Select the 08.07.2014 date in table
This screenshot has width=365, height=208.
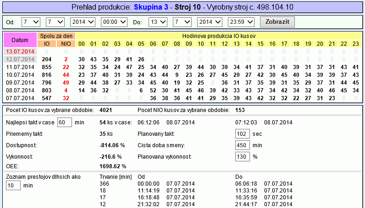(x=19, y=91)
